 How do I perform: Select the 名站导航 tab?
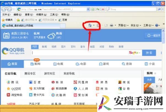click(10, 73)
